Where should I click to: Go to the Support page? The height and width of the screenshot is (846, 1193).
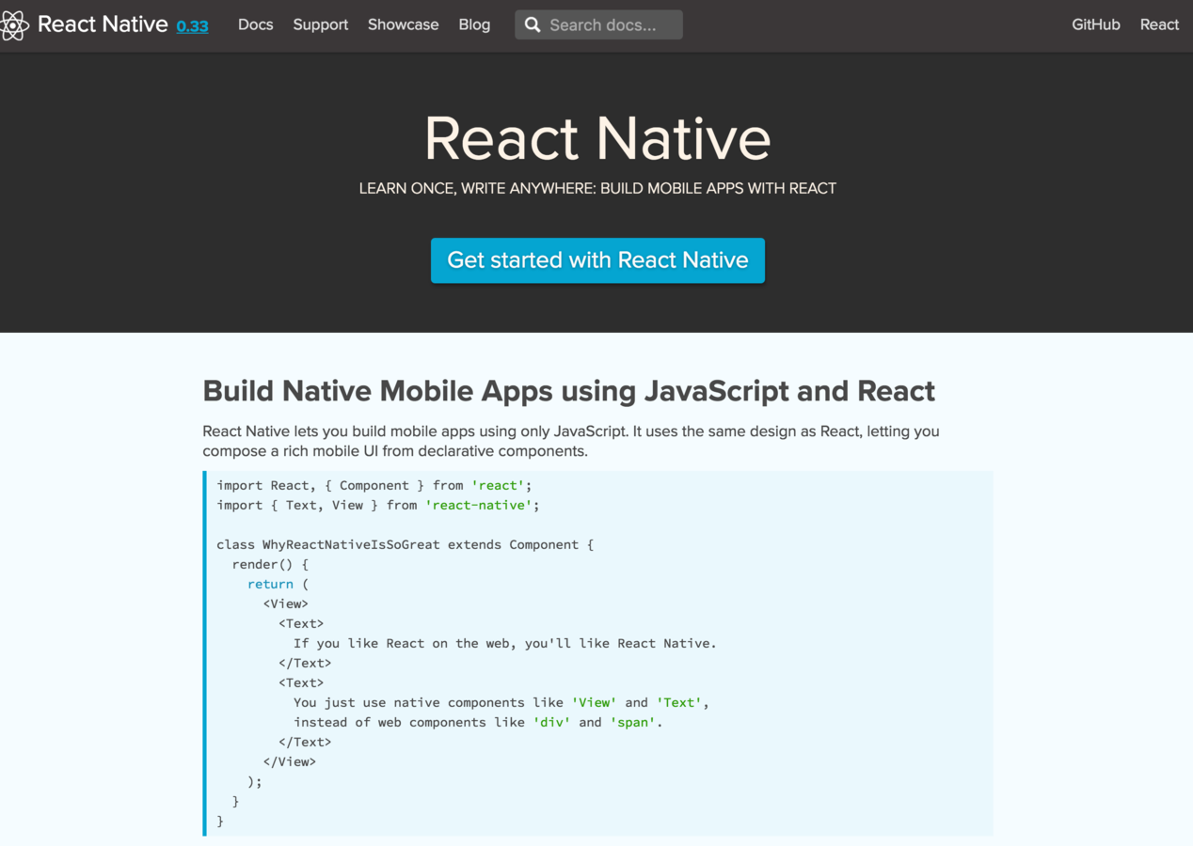[320, 24]
